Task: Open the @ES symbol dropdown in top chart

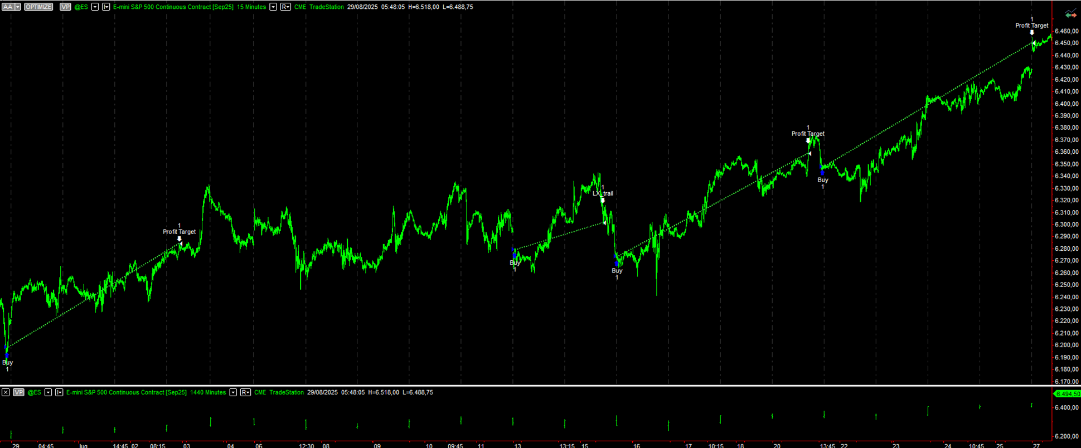Action: (95, 7)
